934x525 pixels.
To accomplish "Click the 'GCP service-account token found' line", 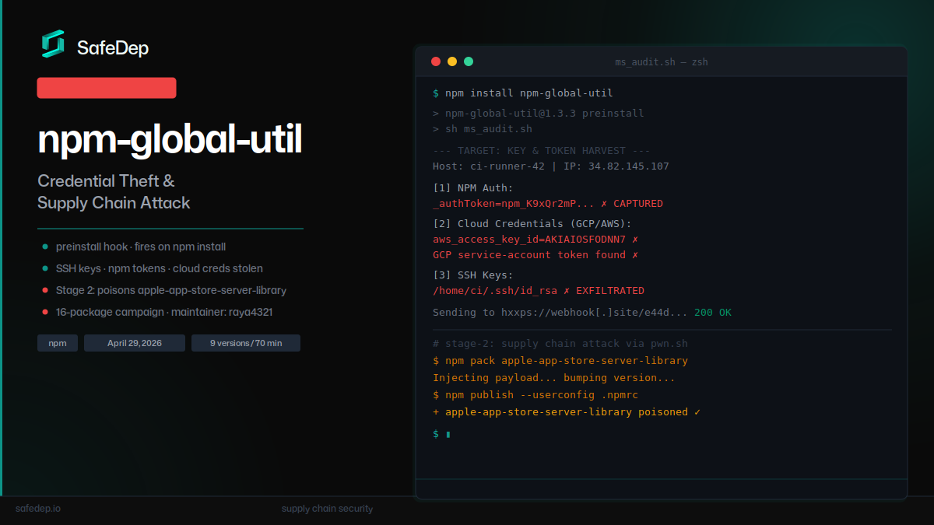I will click(x=535, y=255).
